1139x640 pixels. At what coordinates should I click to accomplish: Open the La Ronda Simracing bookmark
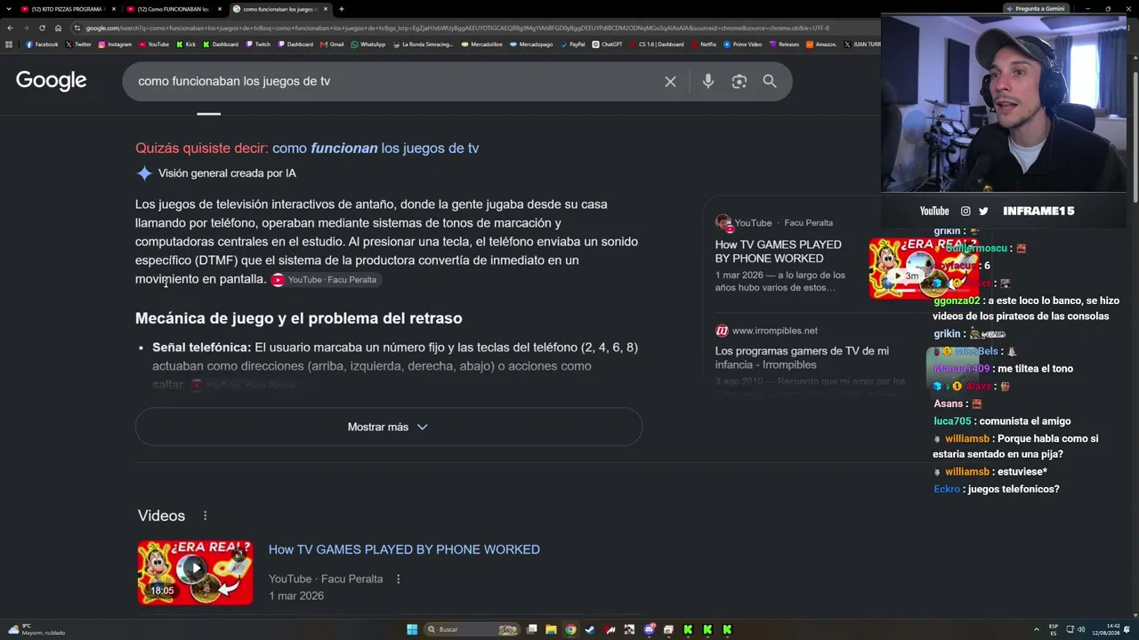tap(423, 44)
